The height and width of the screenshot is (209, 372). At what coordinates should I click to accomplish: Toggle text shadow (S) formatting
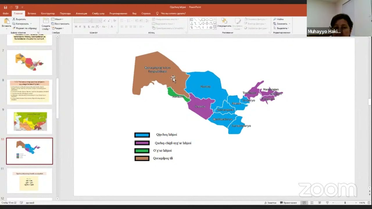(x=88, y=27)
